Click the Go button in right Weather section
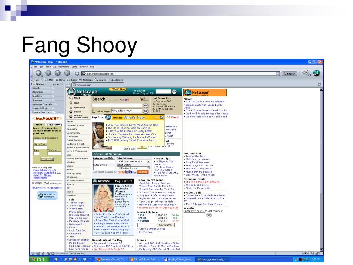The height and width of the screenshot is (265, 353). pyautogui.click(x=209, y=215)
